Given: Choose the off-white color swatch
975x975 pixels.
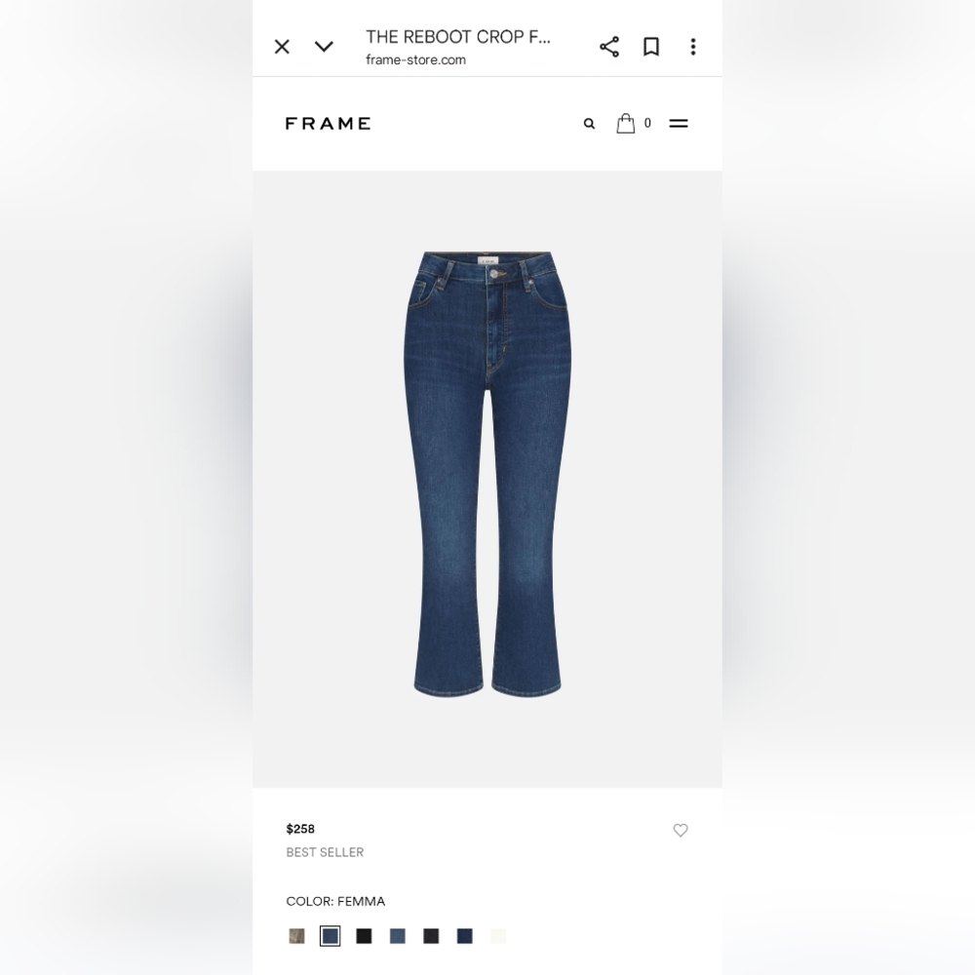Looking at the screenshot, I should [498, 936].
